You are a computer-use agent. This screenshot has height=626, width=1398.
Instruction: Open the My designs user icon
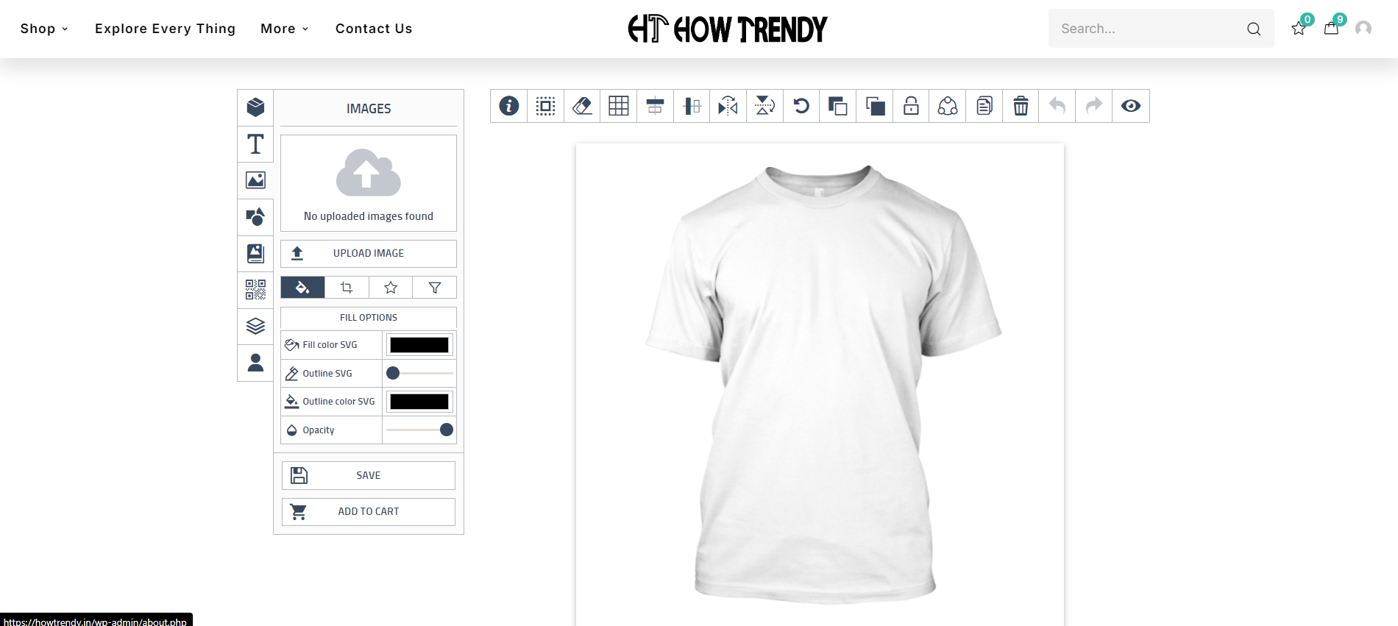click(255, 363)
